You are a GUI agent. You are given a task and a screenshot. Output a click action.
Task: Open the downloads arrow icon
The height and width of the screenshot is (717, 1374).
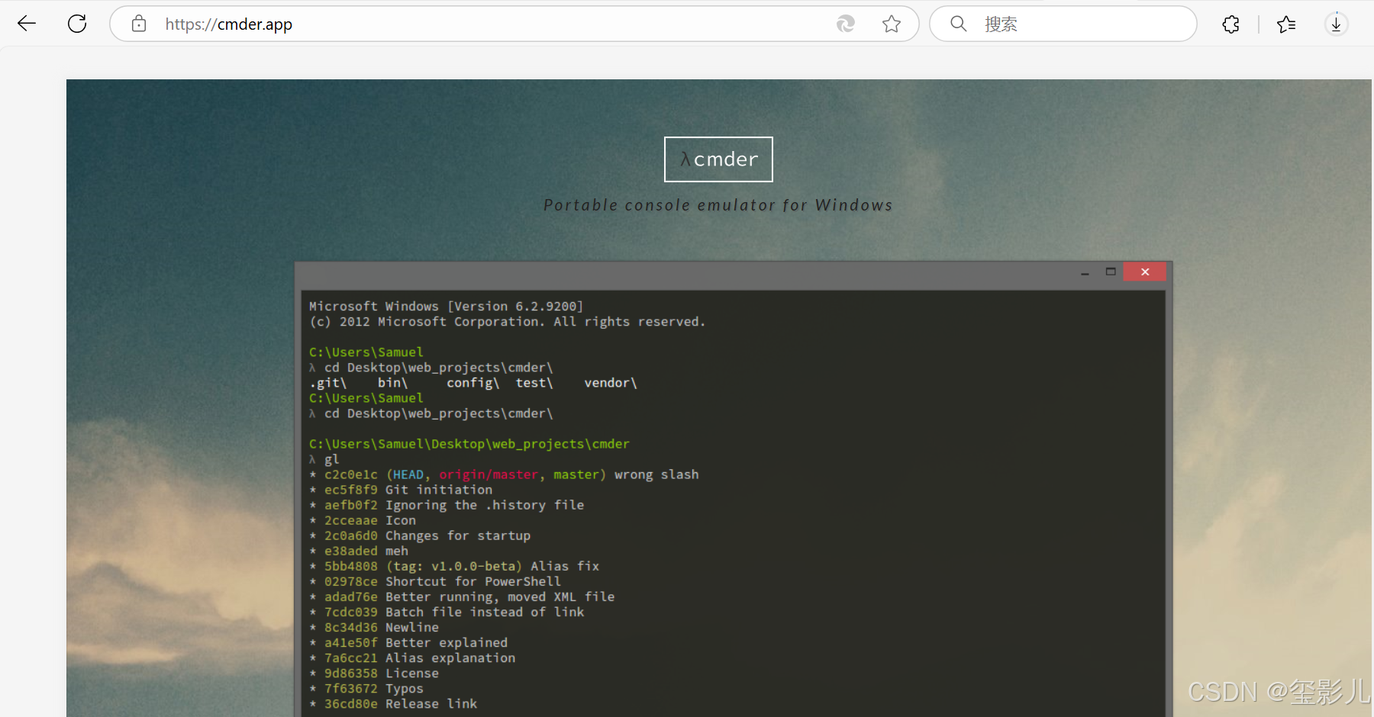pyautogui.click(x=1336, y=24)
